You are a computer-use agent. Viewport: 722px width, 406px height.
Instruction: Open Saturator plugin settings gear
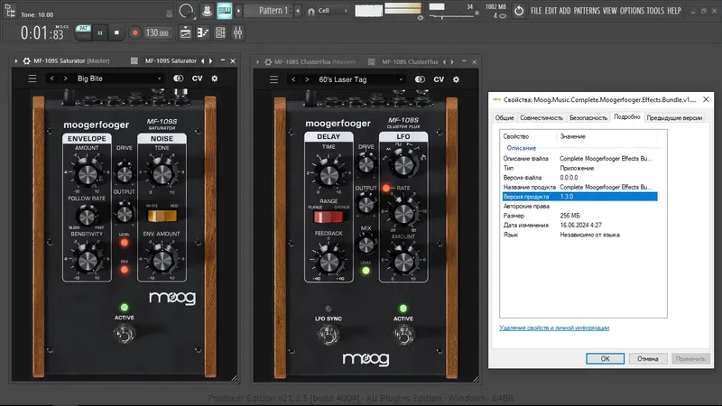[x=215, y=78]
